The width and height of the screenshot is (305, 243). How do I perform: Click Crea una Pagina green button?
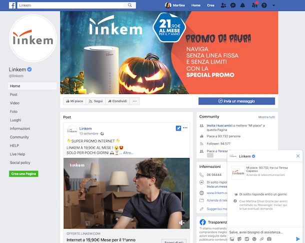point(23,173)
